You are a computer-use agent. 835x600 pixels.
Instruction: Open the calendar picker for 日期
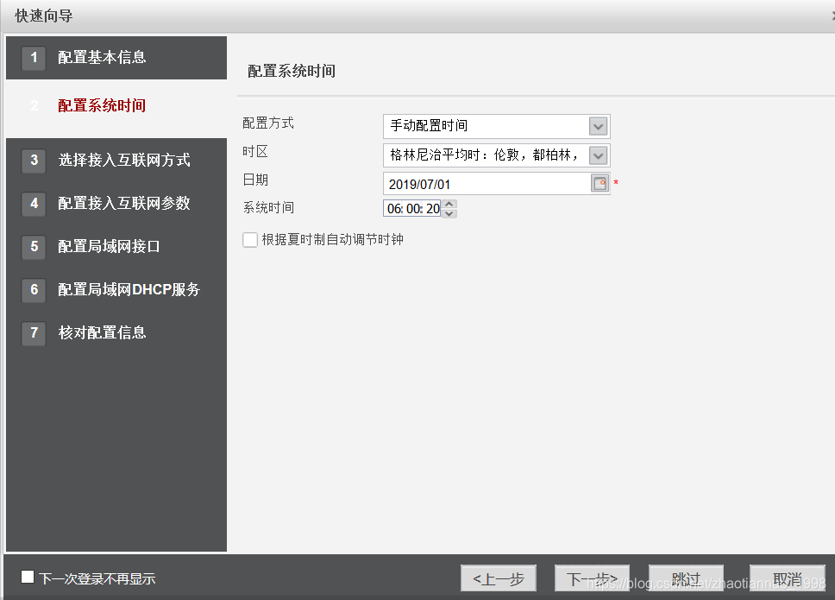[600, 183]
